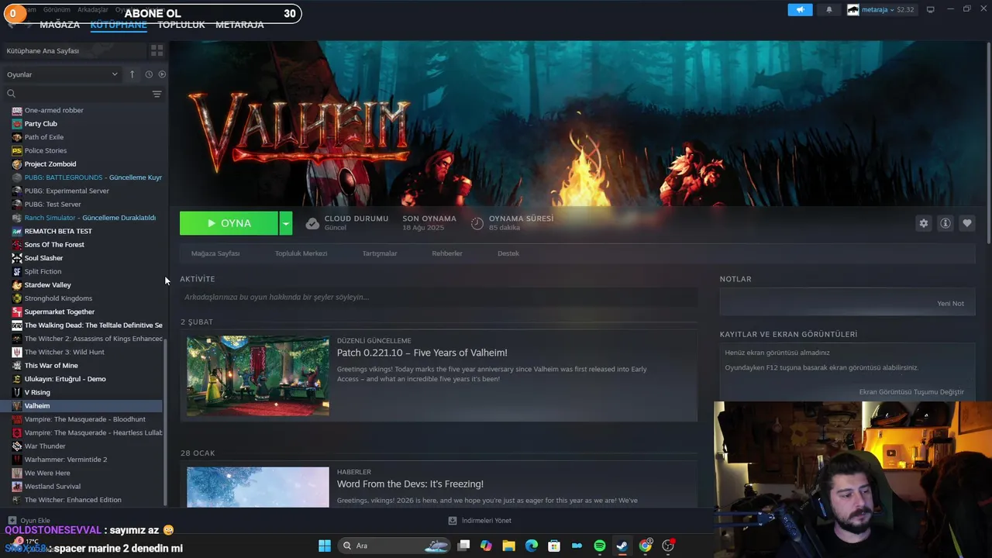Screen dimensions: 992x558
Task: Open the notifications bell
Action: tap(828, 10)
